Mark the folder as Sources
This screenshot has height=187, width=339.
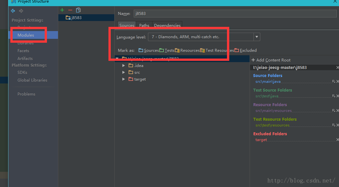point(149,50)
